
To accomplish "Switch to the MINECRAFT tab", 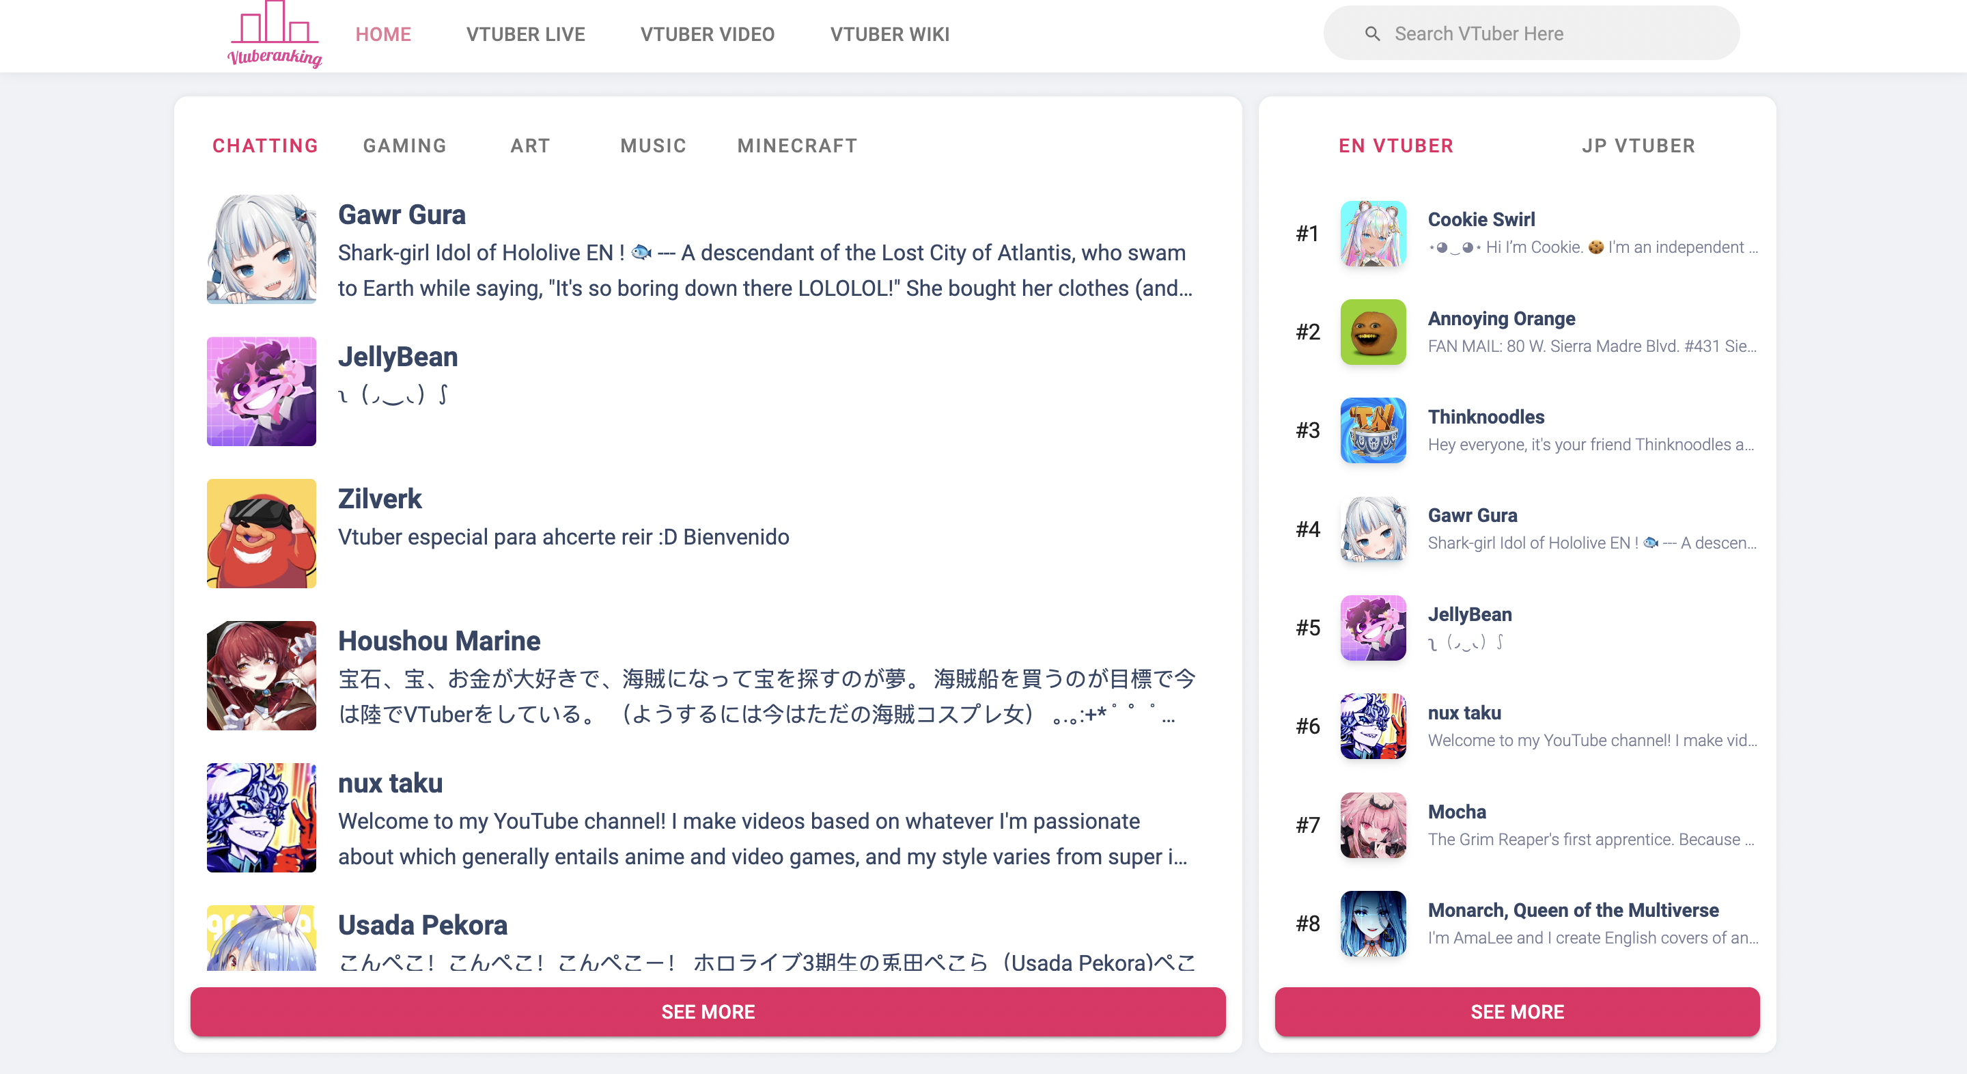I will click(797, 146).
